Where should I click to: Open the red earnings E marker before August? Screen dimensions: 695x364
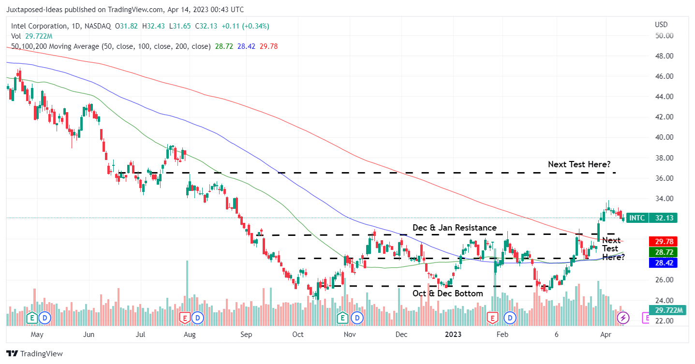coord(184,318)
